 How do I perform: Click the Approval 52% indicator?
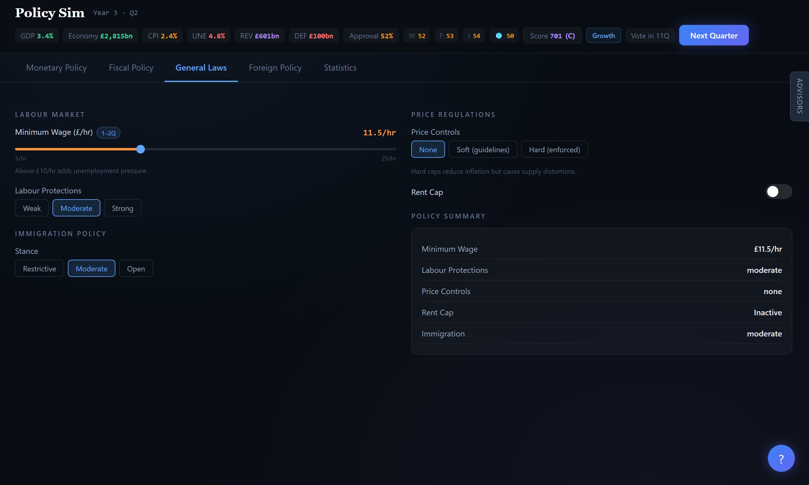click(370, 36)
